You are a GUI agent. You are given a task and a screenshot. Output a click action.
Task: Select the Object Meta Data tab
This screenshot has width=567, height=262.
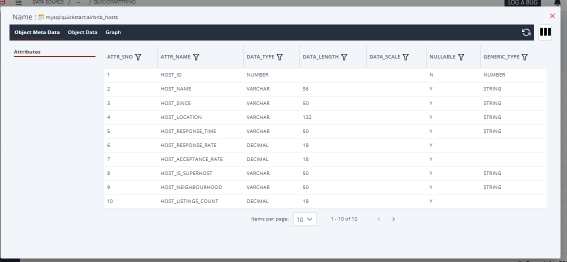pyautogui.click(x=37, y=32)
